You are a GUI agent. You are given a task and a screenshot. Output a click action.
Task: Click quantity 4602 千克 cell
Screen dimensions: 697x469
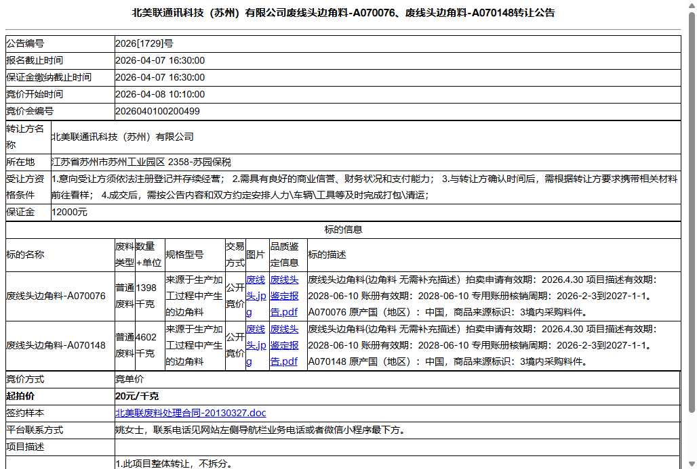150,345
